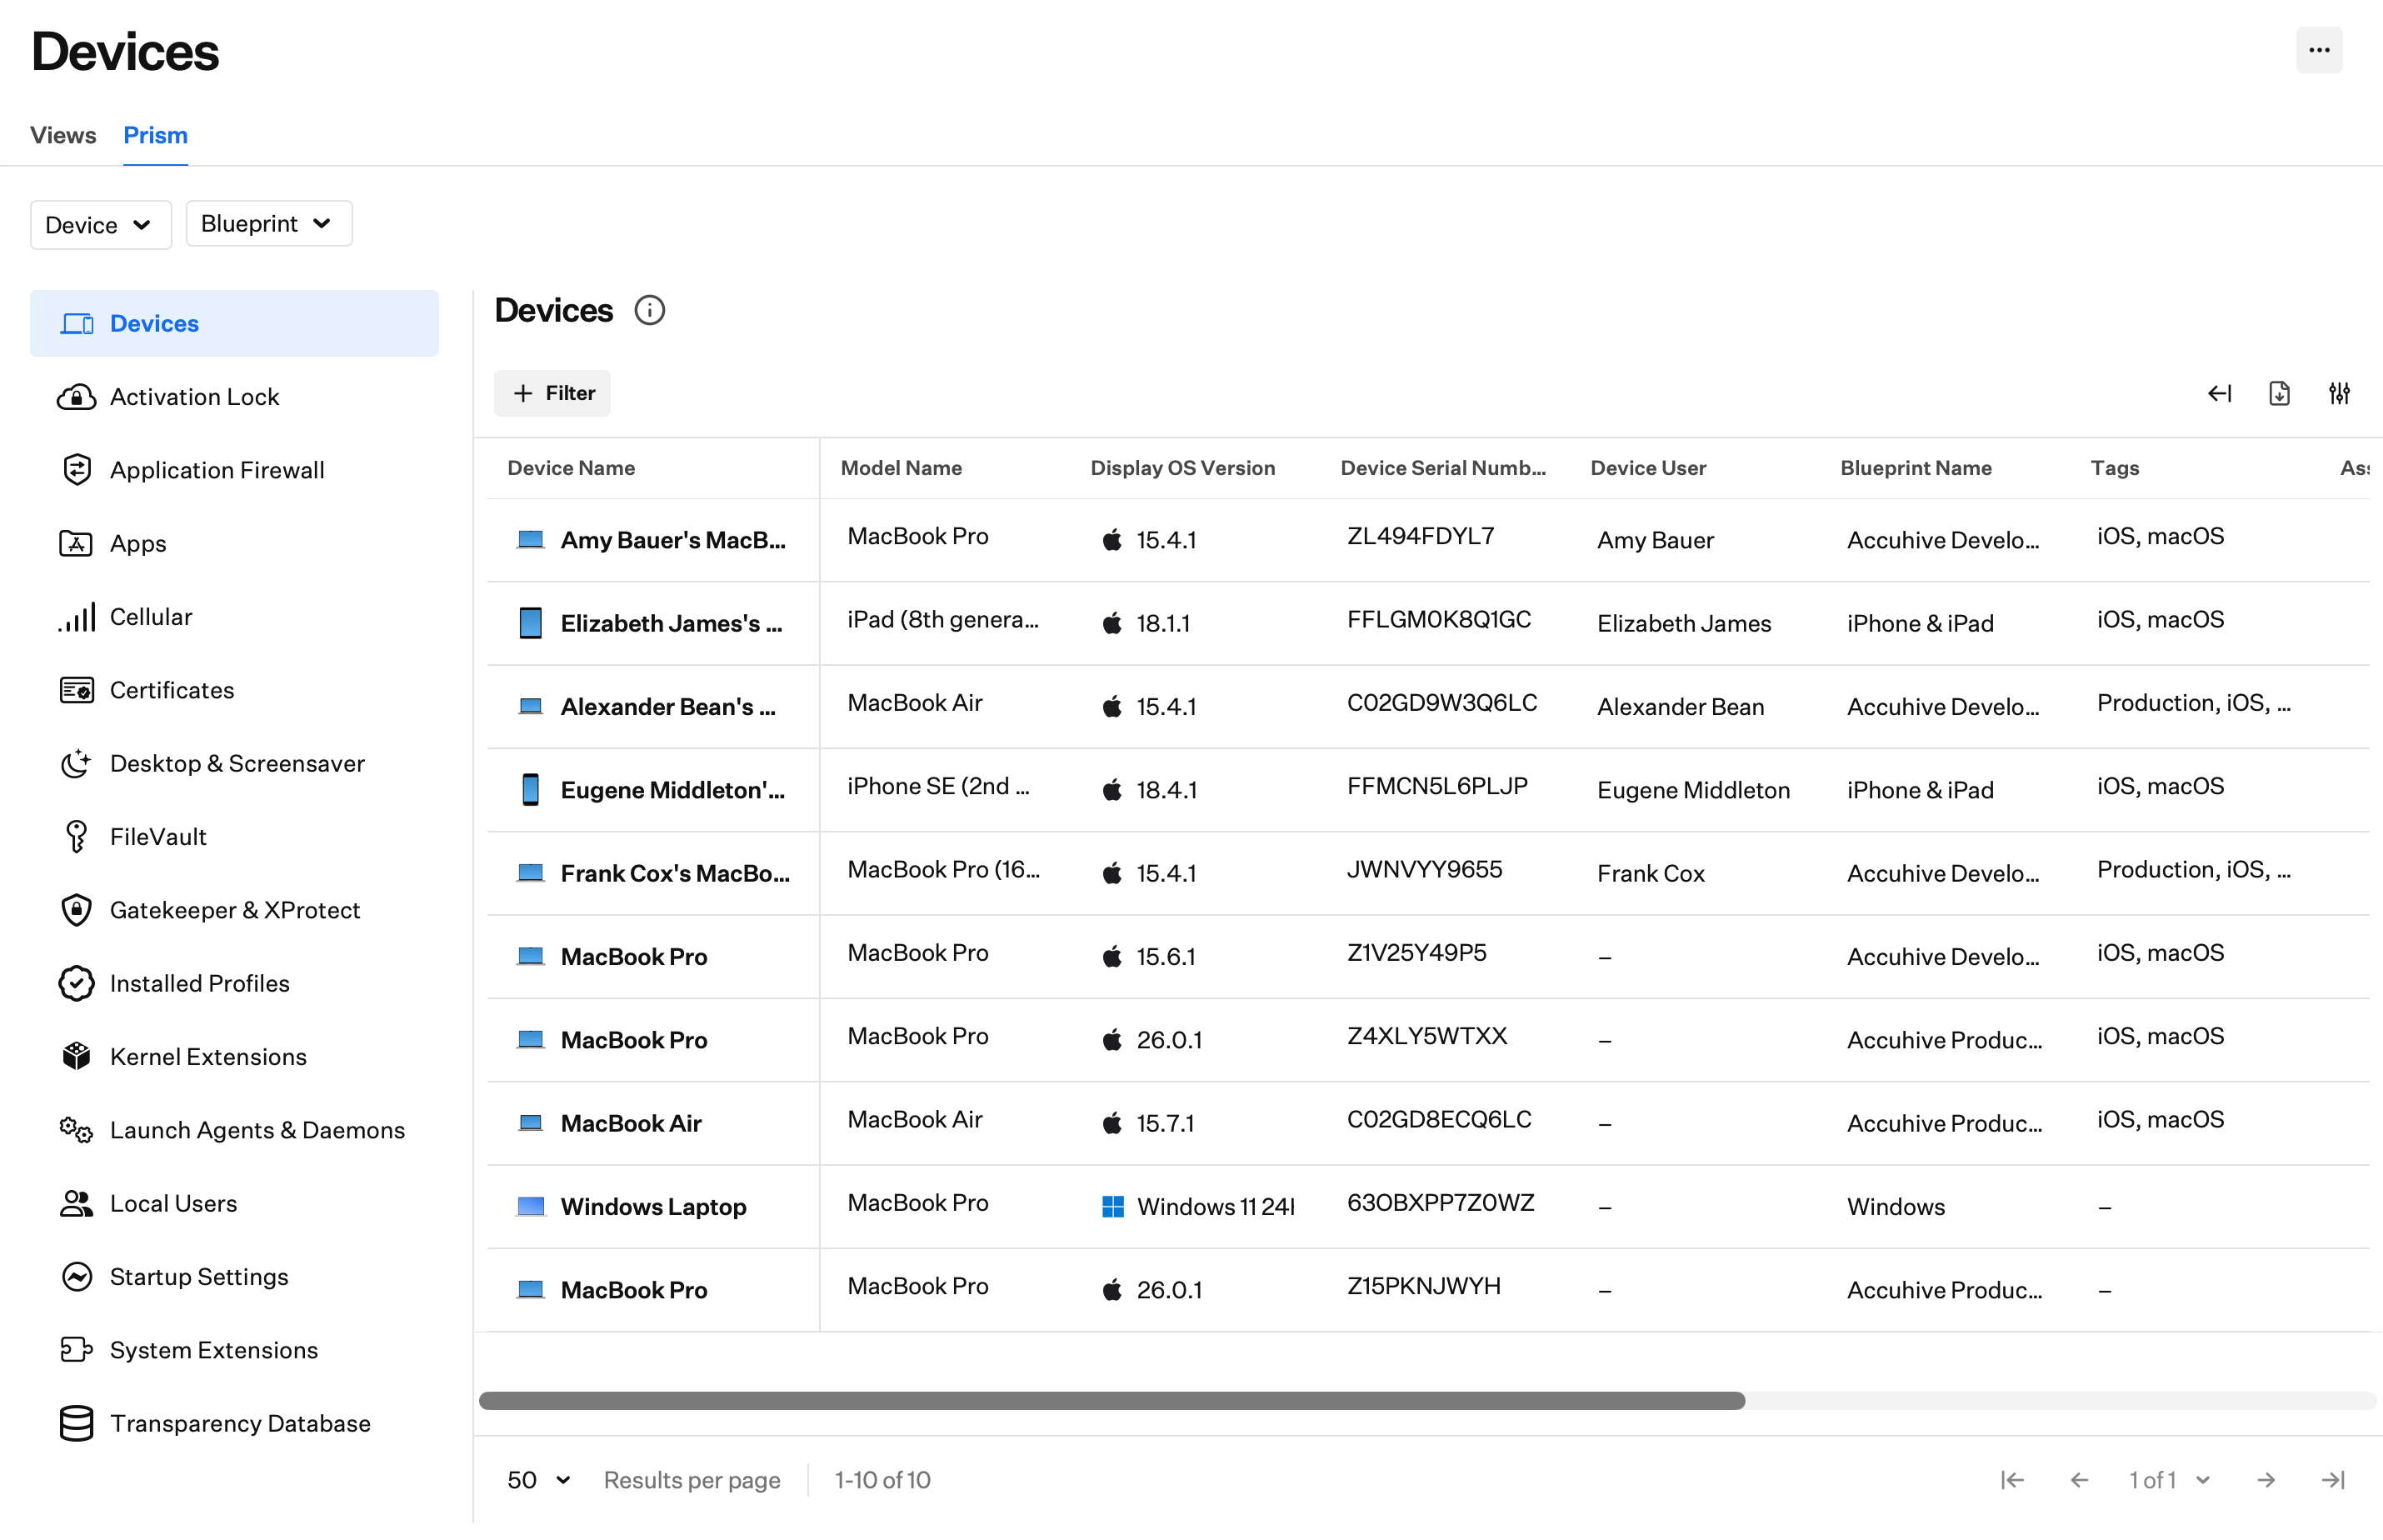
Task: Click the Devices info icon
Action: pyautogui.click(x=650, y=311)
